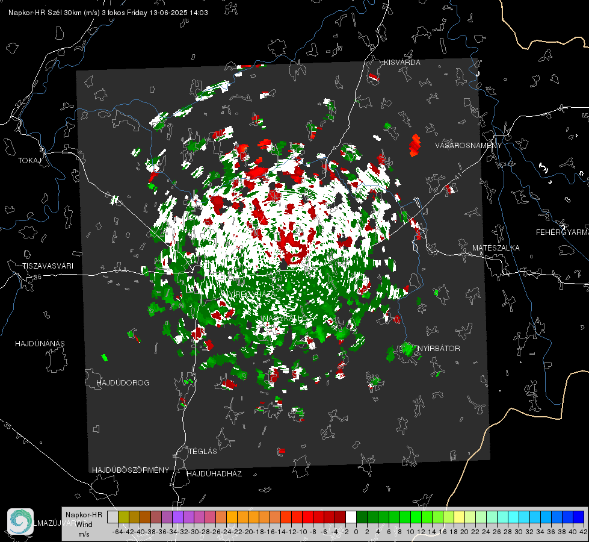Click the m/s unit label in legend
This screenshot has width=589, height=542.
click(84, 534)
